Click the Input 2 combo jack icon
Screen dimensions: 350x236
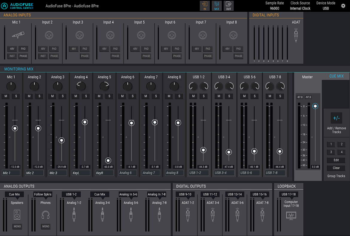click(x=49, y=35)
